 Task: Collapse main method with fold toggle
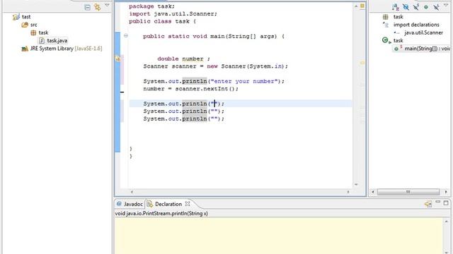(126, 36)
